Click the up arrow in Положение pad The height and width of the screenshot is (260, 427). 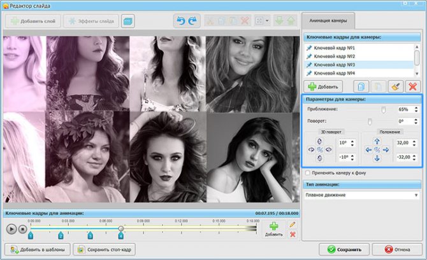coord(377,141)
